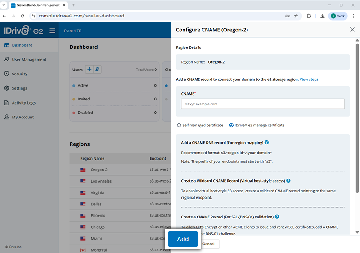Close the Custom Brand-User management tab
Viewport: 360px width, 253px height.
point(64,5)
